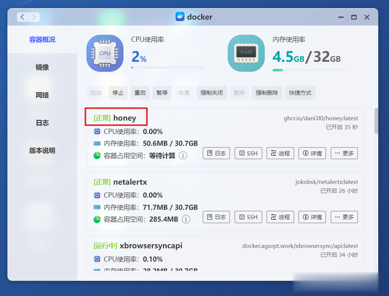Click xbrowsersyncapi CPU usage icon
Screen dimensions: 389x296
pyautogui.click(x=97, y=259)
